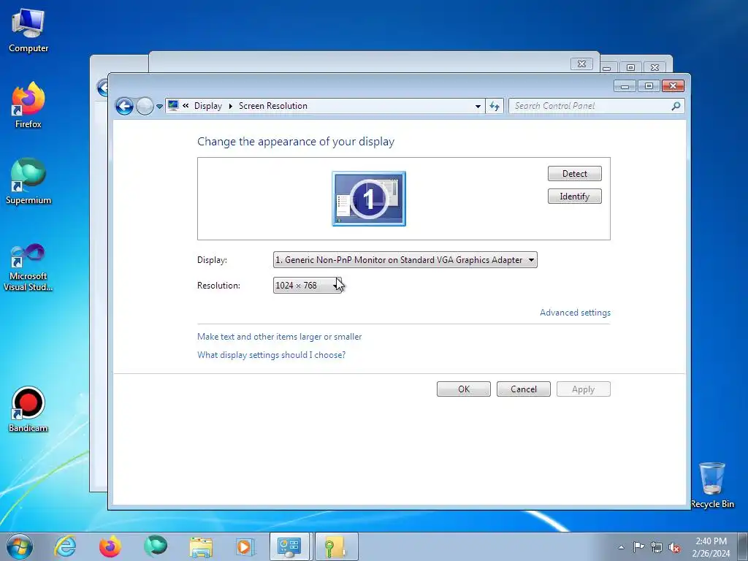Image resolution: width=748 pixels, height=561 pixels.
Task: Open Advanced settings link
Action: click(x=575, y=313)
